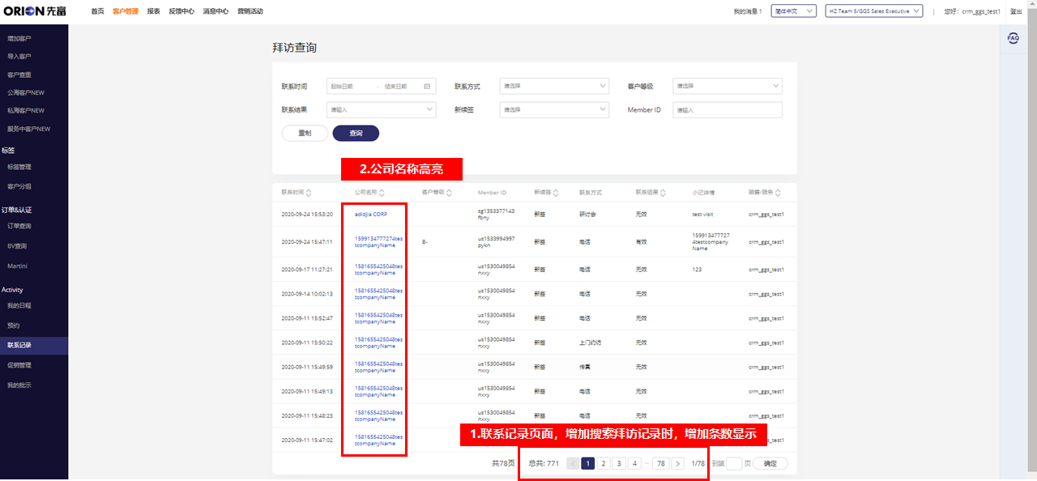Open 报表 in the top navigation
Image resolution: width=1037 pixels, height=481 pixels.
(x=154, y=11)
